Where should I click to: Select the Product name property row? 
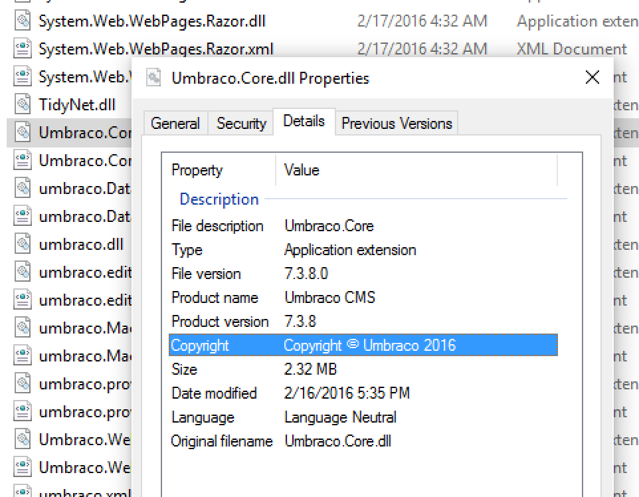[363, 298]
